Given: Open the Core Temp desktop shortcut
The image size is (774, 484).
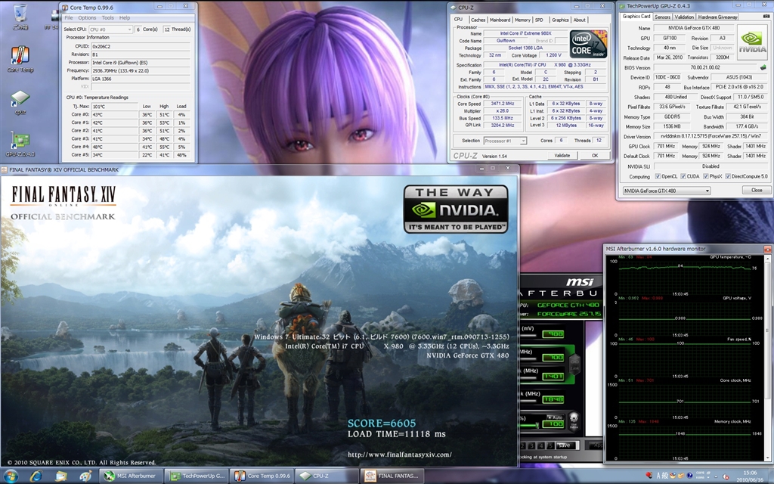Looking at the screenshot, I should [x=20, y=57].
